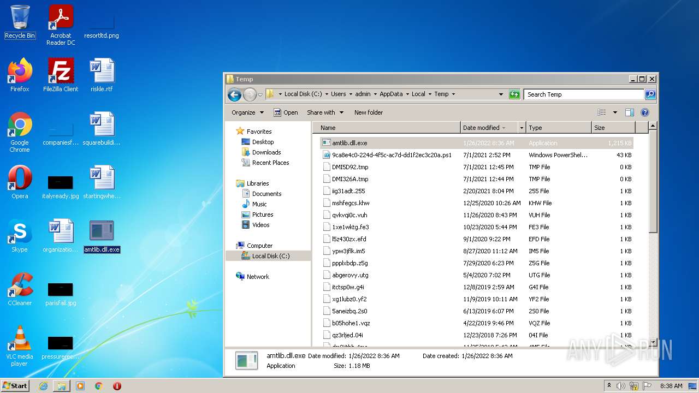Open FileZilla Client desktop shortcut
This screenshot has width=699, height=393.
(61, 75)
